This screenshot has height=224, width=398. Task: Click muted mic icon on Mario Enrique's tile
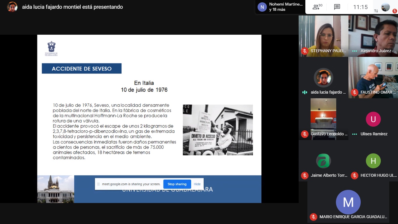coord(314,217)
